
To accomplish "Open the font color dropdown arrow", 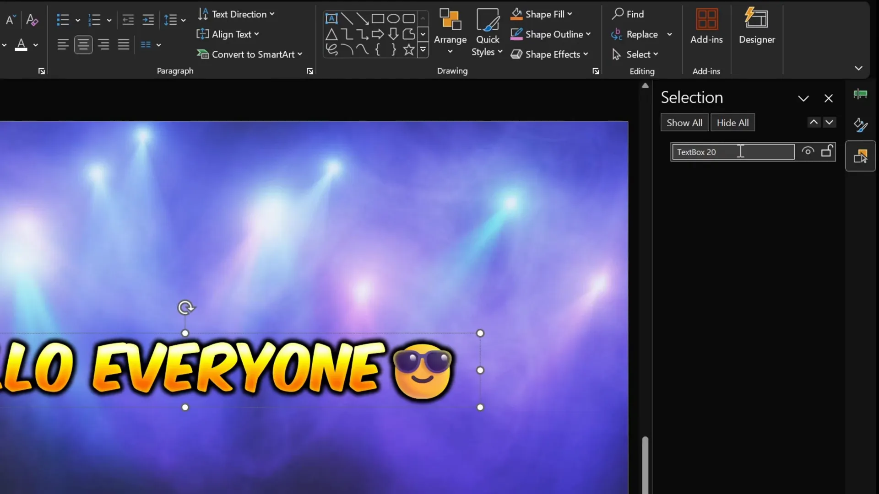I will point(35,45).
